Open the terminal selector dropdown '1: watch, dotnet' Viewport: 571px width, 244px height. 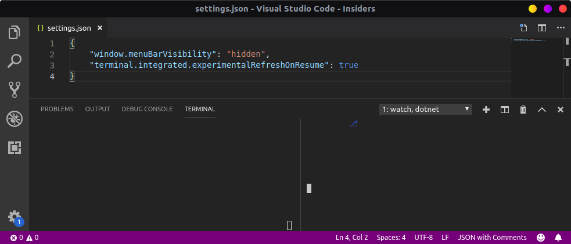pos(426,110)
